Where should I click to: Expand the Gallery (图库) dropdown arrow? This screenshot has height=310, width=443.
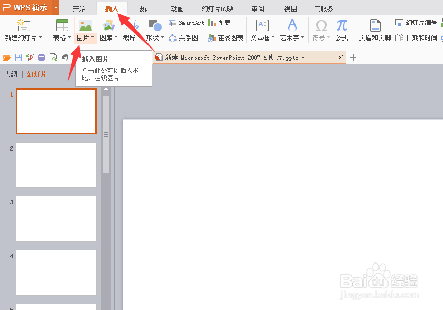point(116,37)
